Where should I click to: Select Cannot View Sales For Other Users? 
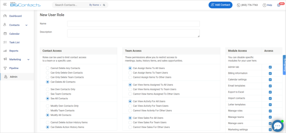tap(130, 127)
